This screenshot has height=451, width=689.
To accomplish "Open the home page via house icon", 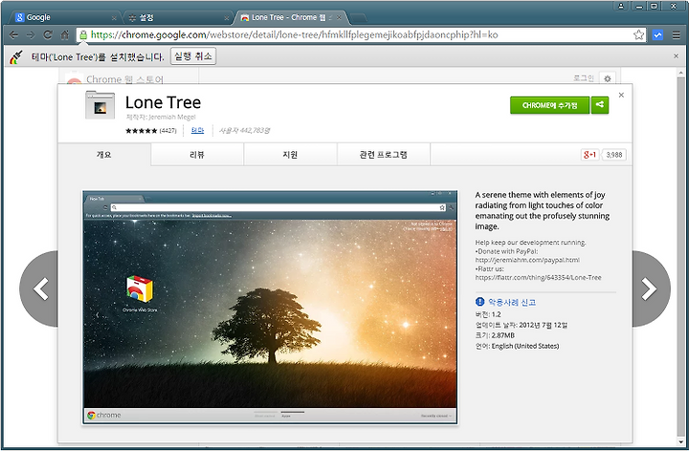I will tap(65, 35).
